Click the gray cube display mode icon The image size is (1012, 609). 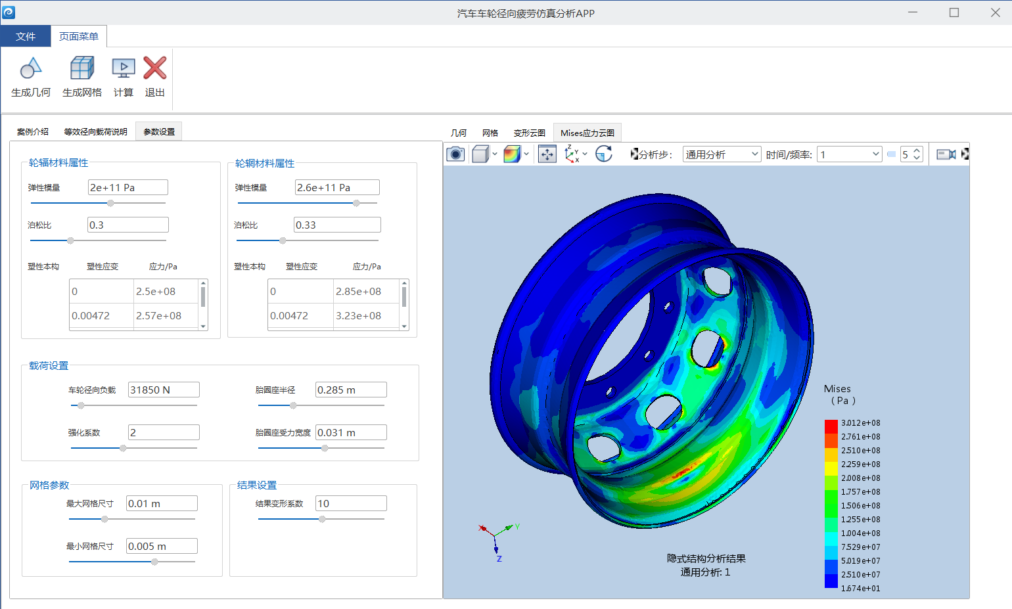point(480,154)
